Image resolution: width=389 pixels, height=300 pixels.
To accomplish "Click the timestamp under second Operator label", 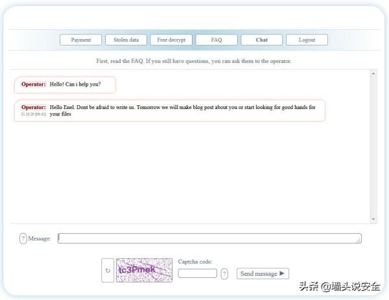I will pos(33,114).
